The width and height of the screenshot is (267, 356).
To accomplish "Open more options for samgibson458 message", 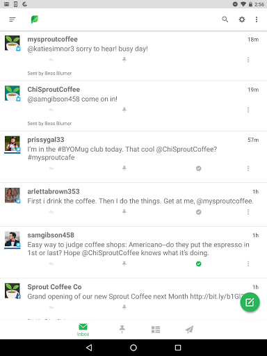I will [248, 264].
